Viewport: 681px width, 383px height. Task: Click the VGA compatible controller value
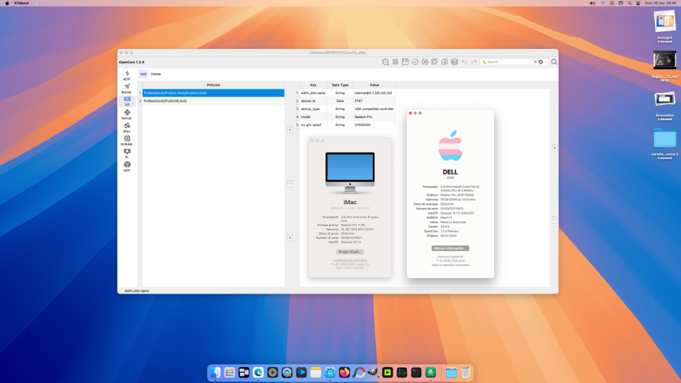click(375, 108)
